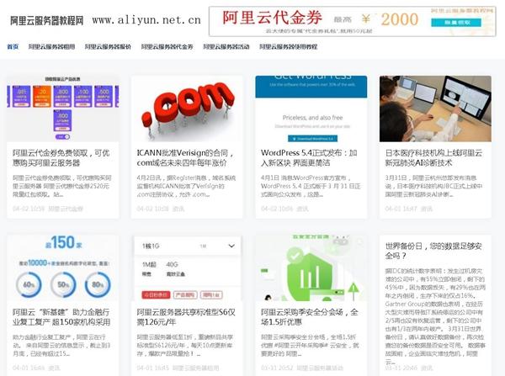The width and height of the screenshot is (505, 376).
Task: Click the blue claim button in banner
Action: (456, 23)
